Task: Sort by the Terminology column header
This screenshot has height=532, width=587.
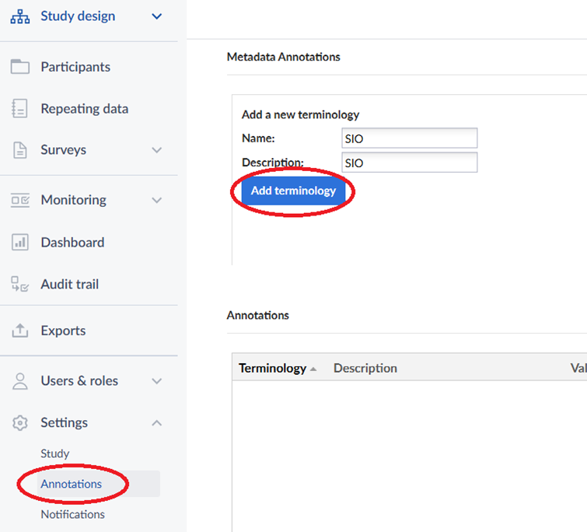Action: (x=273, y=368)
